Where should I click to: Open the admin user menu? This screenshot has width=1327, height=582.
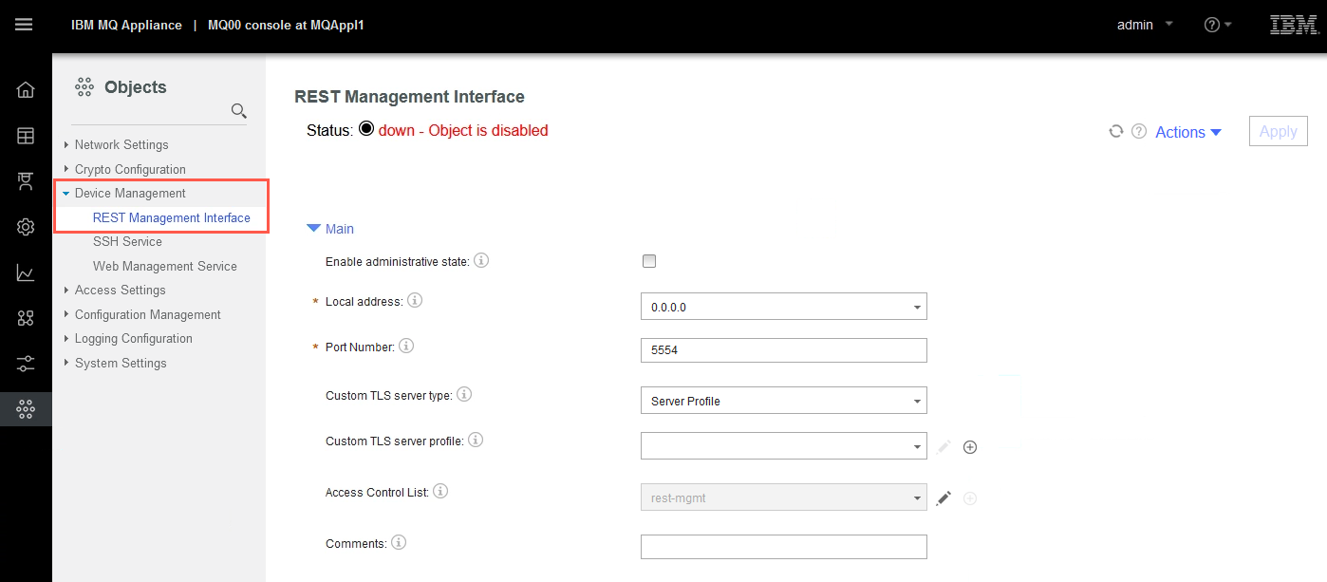coord(1146,26)
